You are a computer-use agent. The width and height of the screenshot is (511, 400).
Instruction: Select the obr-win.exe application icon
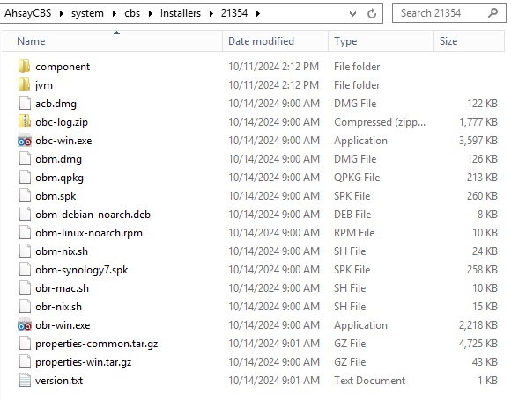click(25, 325)
